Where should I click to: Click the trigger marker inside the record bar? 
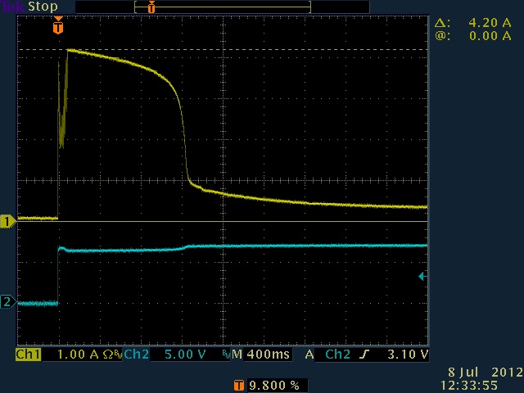click(151, 7)
